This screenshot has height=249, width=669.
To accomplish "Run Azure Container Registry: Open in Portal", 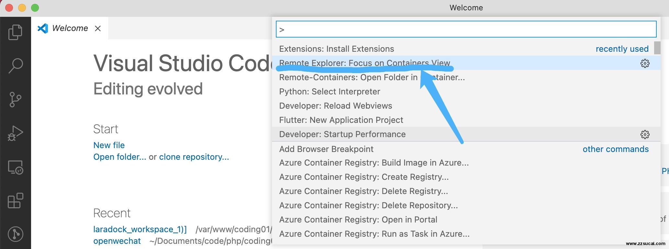I will pos(466,220).
